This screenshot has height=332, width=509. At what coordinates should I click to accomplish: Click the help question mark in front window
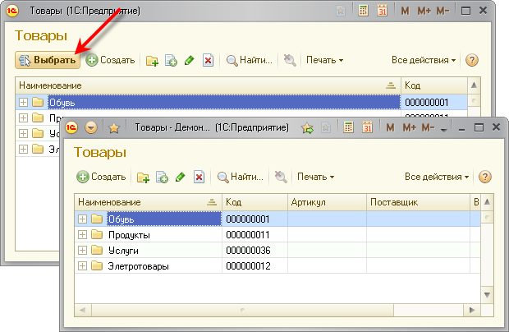tap(484, 177)
